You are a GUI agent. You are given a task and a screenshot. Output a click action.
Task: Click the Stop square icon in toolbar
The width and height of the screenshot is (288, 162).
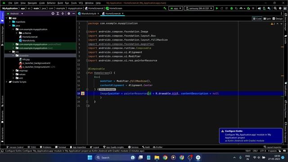pyautogui.click(x=253, y=8)
